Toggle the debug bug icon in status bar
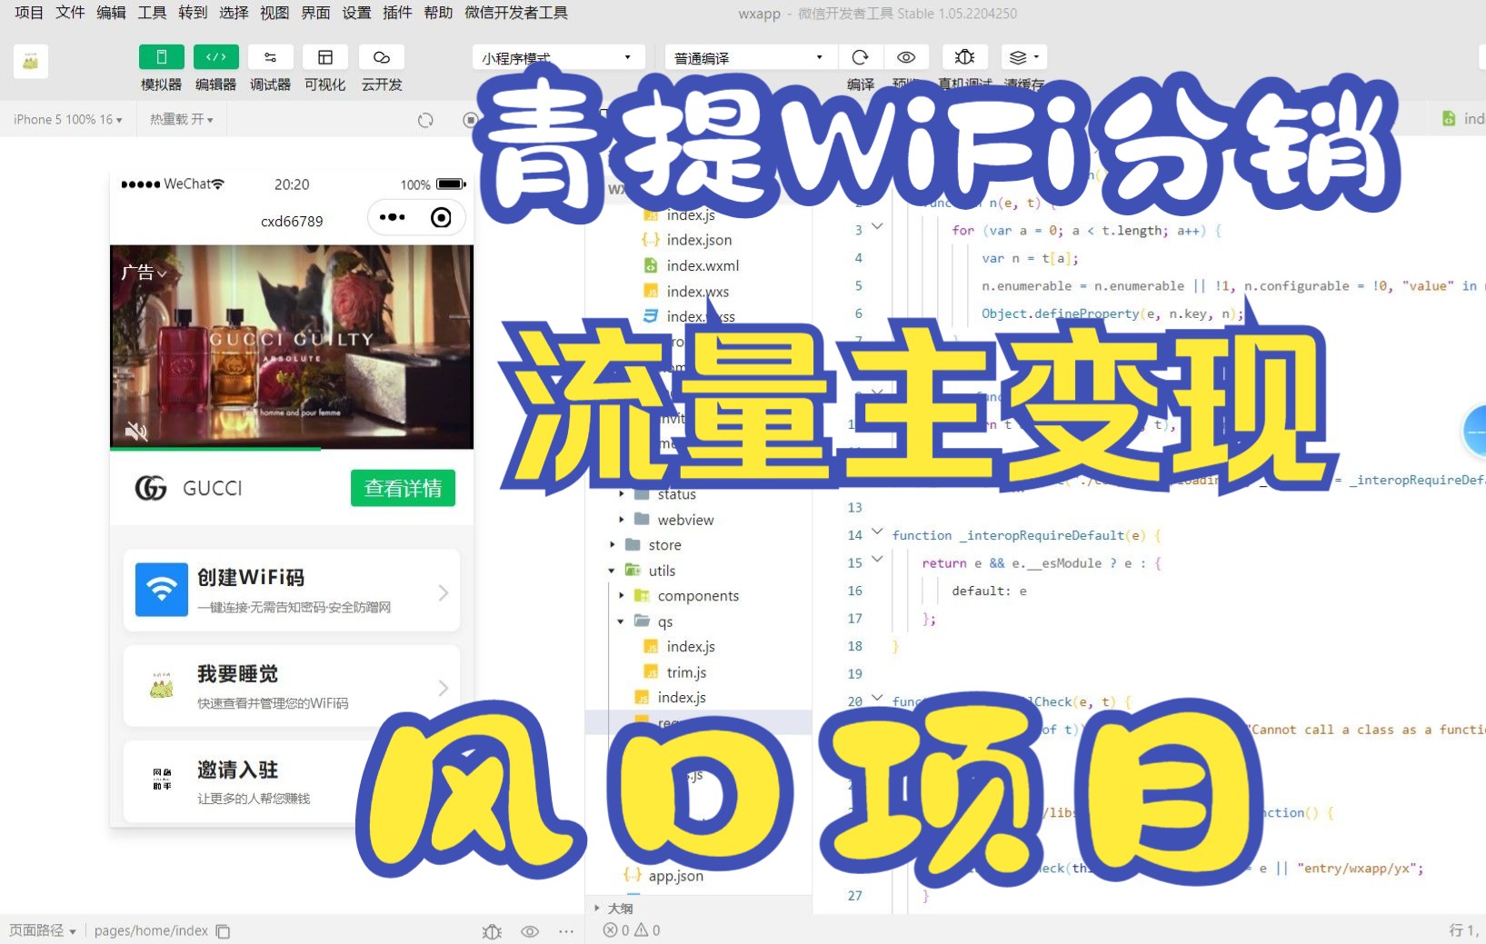1486x944 pixels. [491, 930]
